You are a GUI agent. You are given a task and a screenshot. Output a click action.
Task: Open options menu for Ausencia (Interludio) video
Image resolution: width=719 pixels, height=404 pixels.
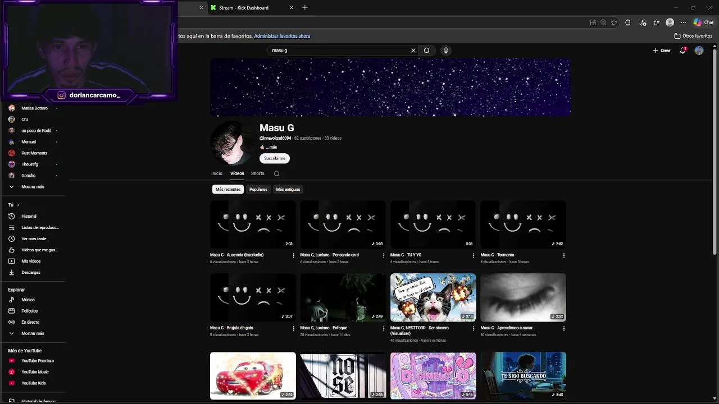click(293, 255)
